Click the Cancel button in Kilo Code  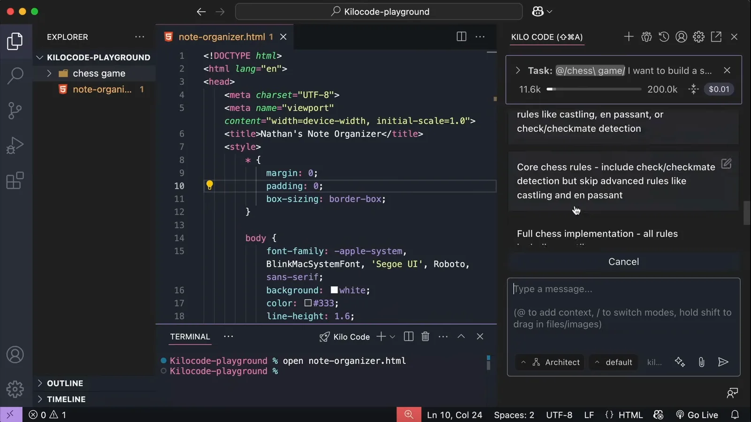pyautogui.click(x=623, y=262)
